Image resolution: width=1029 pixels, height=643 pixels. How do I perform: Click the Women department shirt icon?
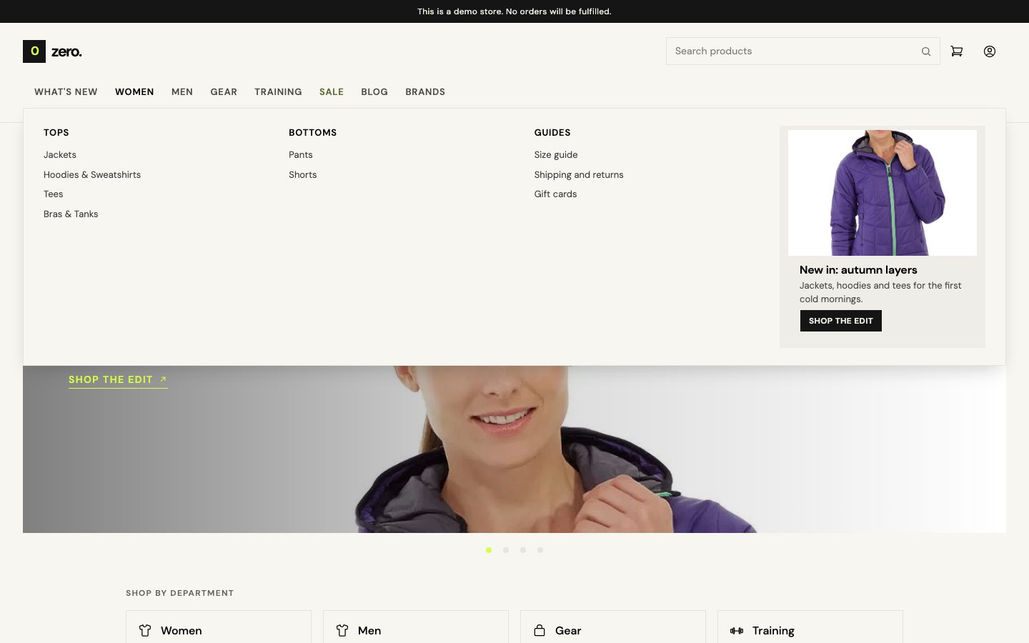[x=145, y=630]
